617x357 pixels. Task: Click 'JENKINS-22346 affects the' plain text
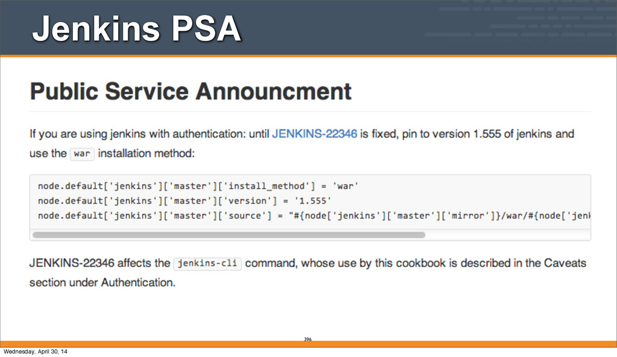coord(100,263)
